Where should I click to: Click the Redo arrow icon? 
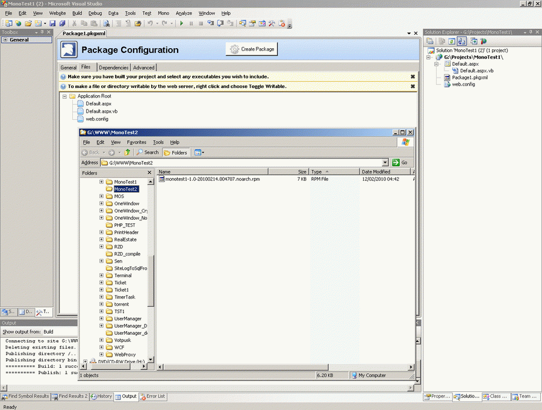[164, 23]
